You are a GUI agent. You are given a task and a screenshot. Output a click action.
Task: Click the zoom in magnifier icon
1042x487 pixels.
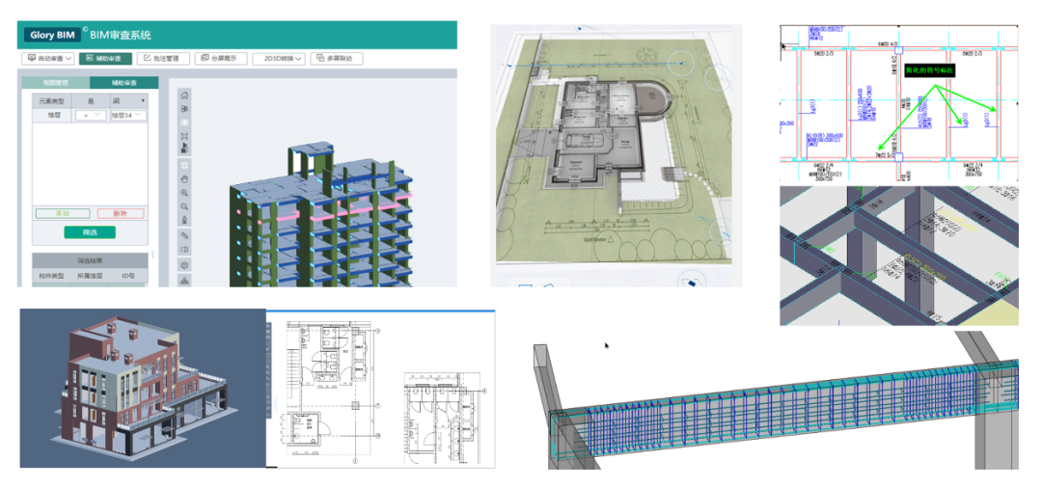pyautogui.click(x=185, y=193)
